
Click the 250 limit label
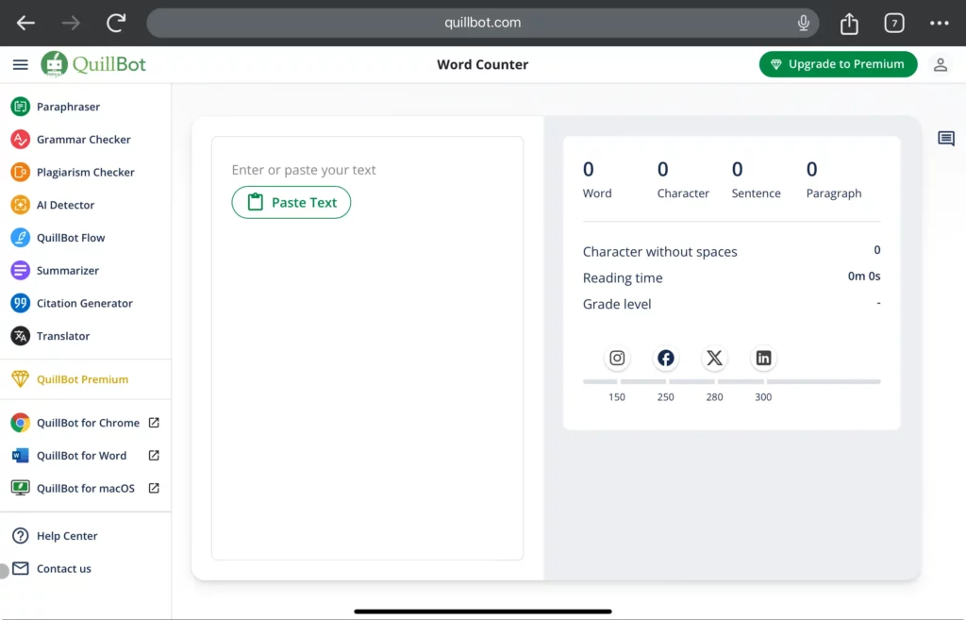pyautogui.click(x=665, y=397)
